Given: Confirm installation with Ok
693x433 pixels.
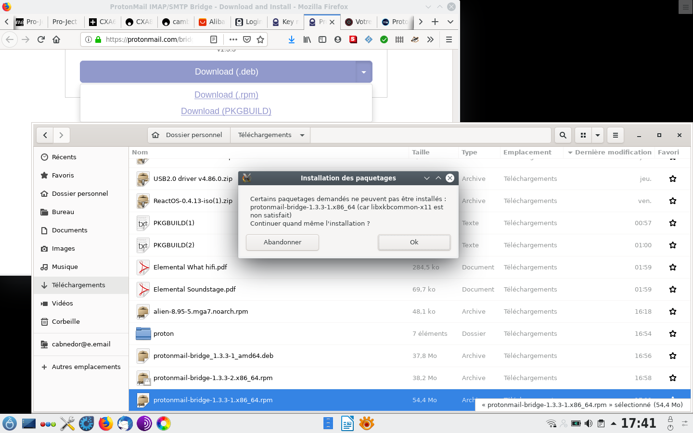Looking at the screenshot, I should coord(414,242).
